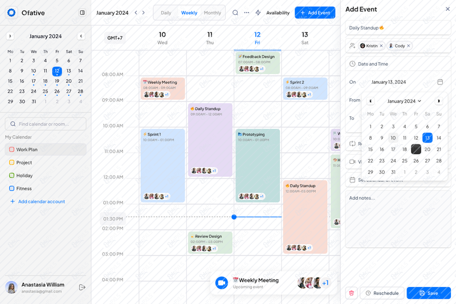This screenshot has width=456, height=304.
Task: Click the Availability button
Action: (278, 13)
